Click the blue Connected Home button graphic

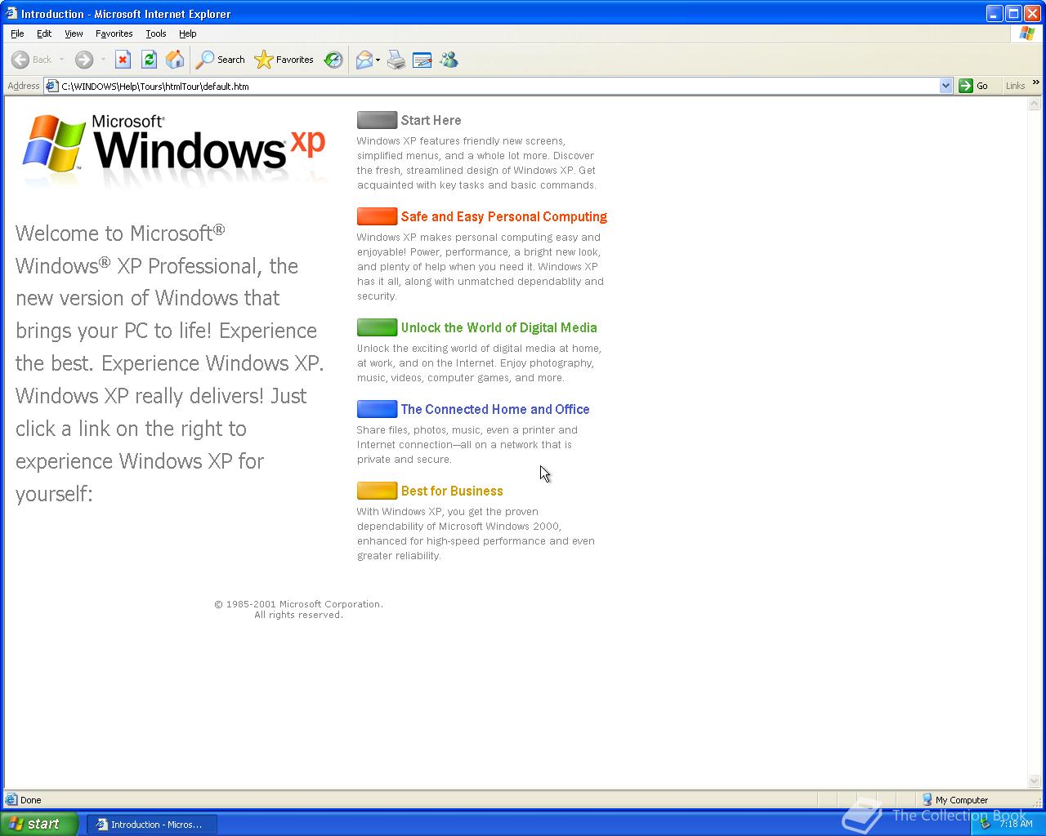click(x=377, y=409)
